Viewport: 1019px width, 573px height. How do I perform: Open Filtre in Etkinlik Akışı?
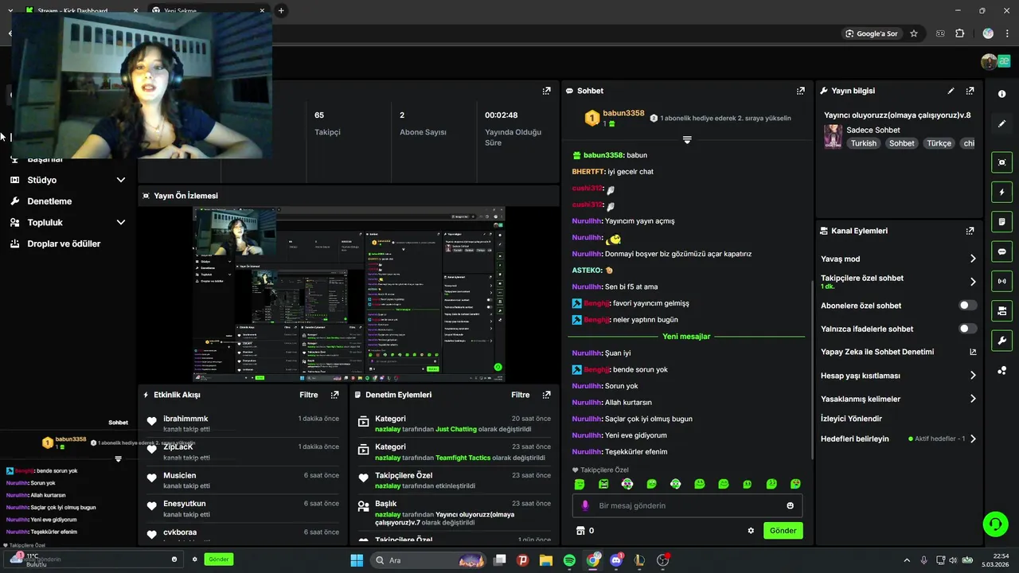click(x=309, y=395)
